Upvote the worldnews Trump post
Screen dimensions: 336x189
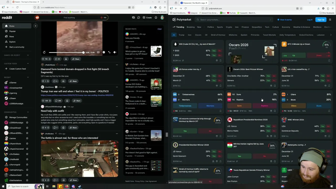43,101
